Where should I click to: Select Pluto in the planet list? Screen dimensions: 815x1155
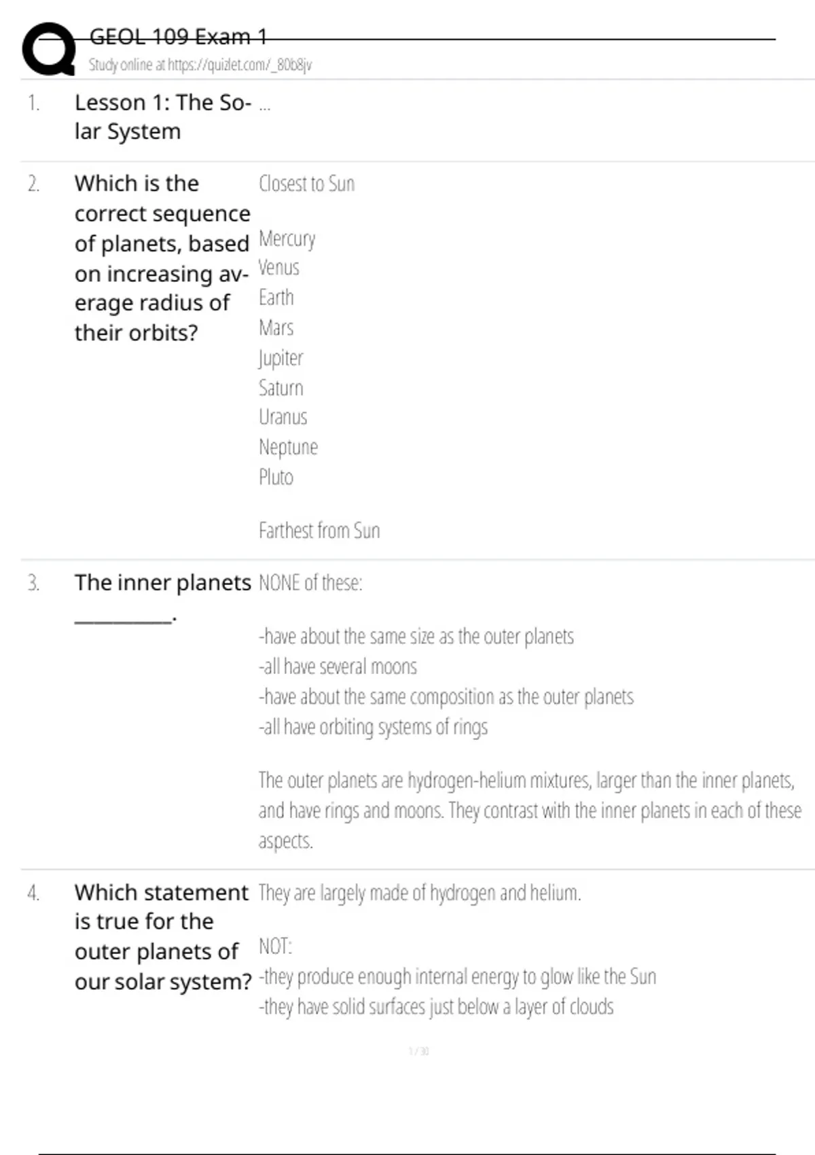[276, 477]
